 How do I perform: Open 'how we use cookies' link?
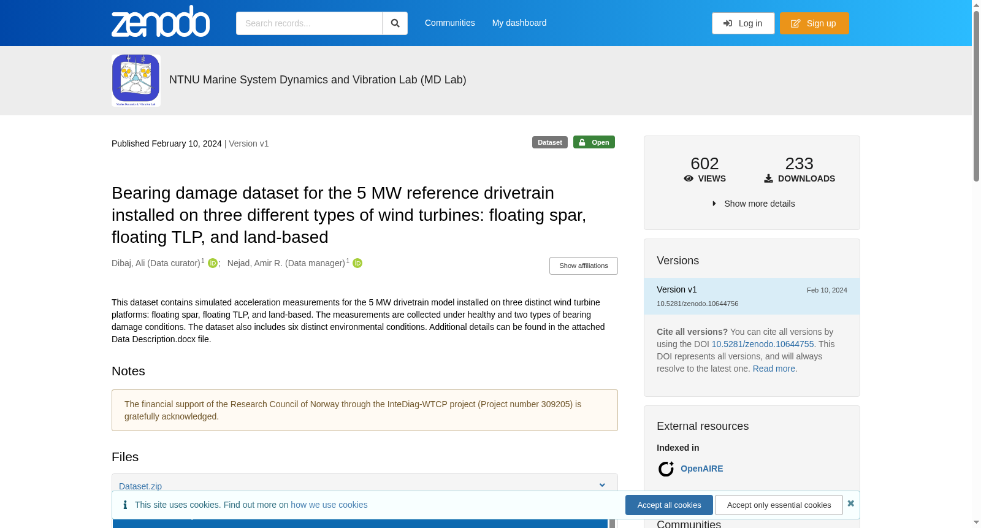(x=329, y=505)
